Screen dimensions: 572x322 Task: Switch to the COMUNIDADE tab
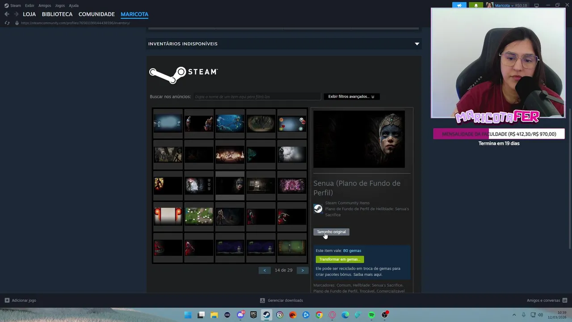coord(97,14)
